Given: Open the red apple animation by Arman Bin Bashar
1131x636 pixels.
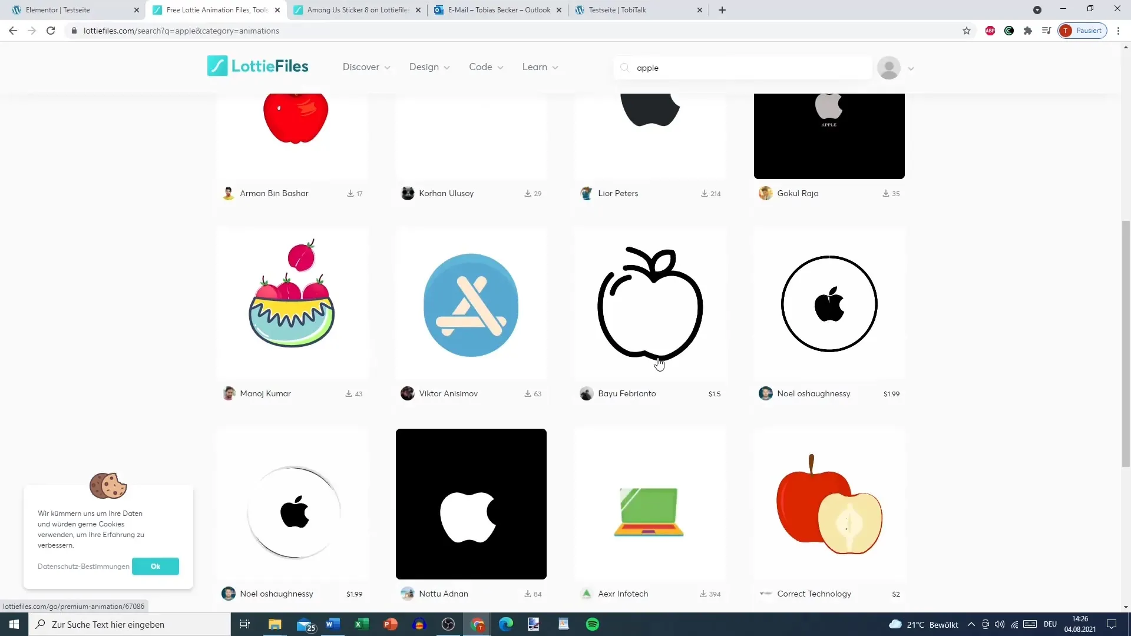Looking at the screenshot, I should point(292,136).
